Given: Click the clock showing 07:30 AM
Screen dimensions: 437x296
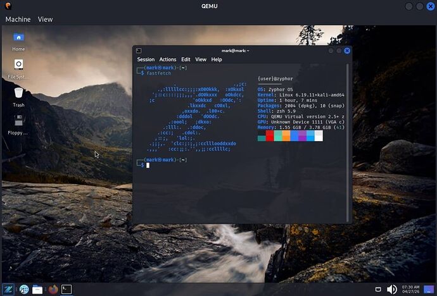Looking at the screenshot, I should tap(410, 289).
